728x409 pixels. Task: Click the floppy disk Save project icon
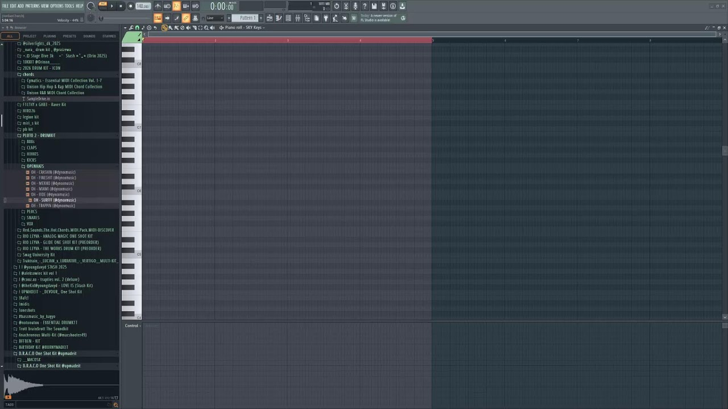point(374,6)
